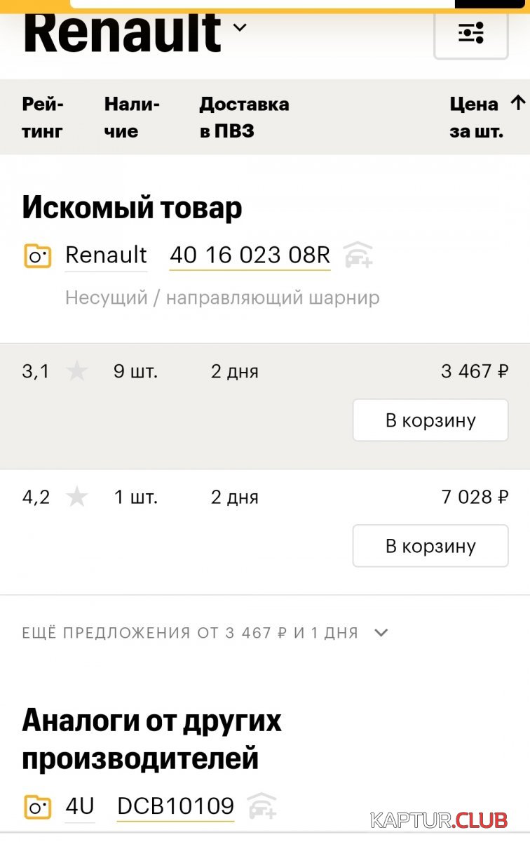
Task: Open part number 40 16 023 08R link
Action: 250,255
